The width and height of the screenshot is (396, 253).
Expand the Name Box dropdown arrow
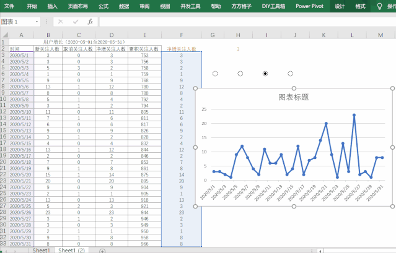[37, 22]
